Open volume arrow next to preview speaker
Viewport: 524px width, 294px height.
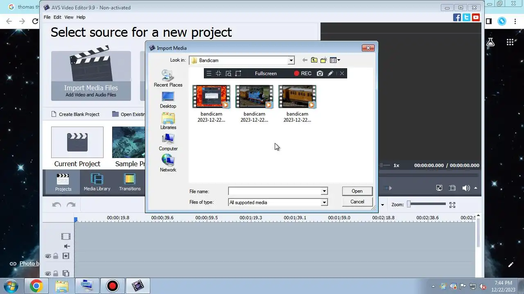(476, 188)
